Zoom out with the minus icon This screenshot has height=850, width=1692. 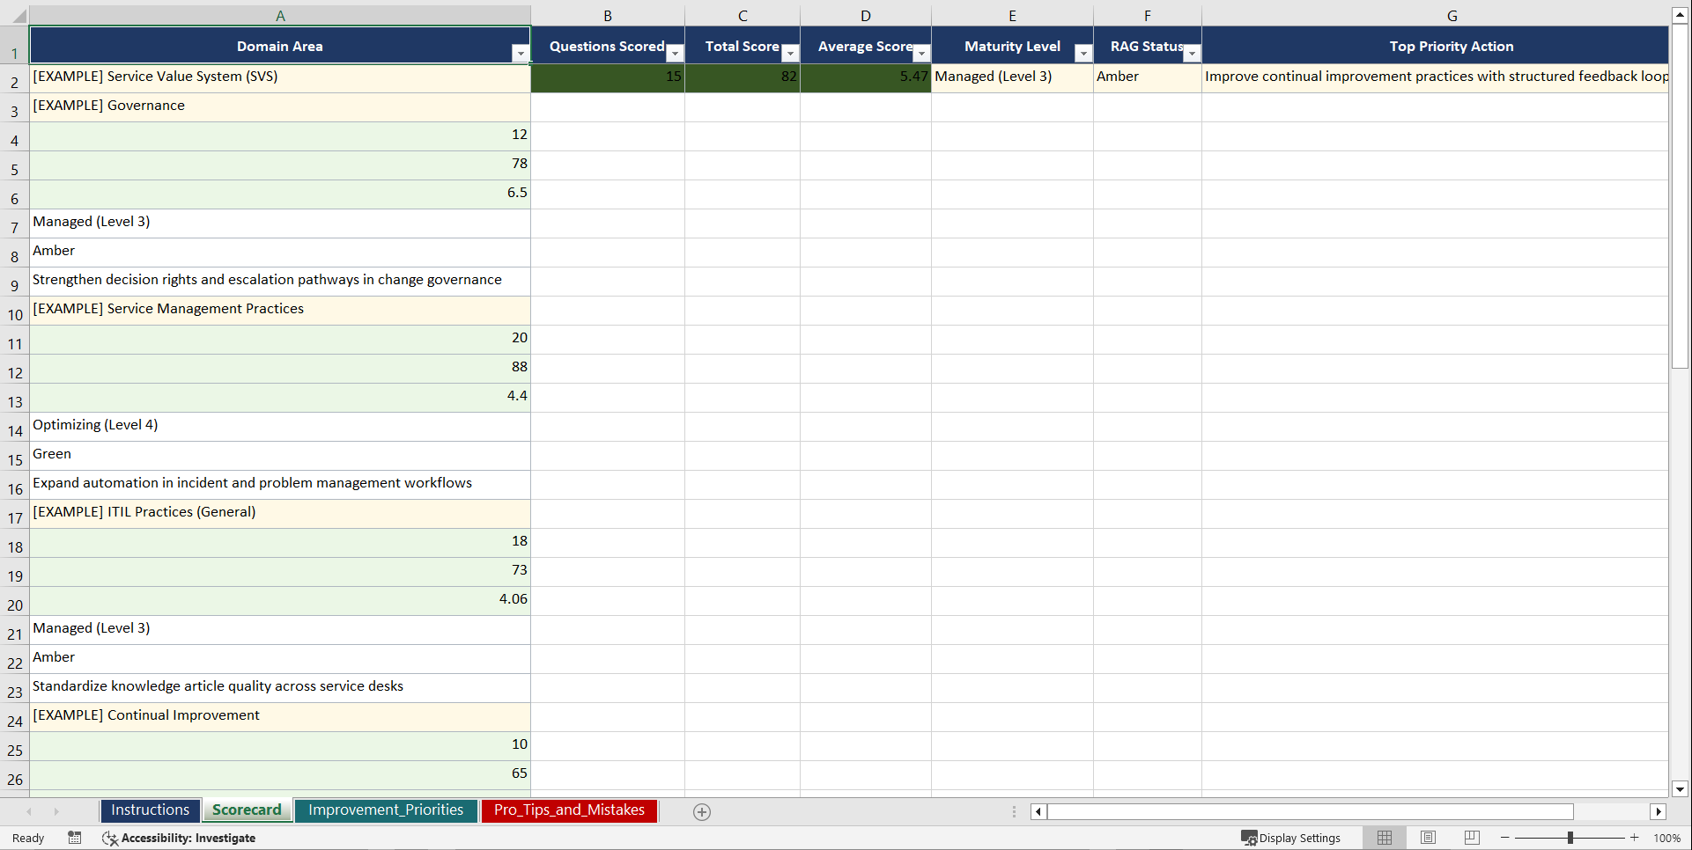(x=1504, y=838)
